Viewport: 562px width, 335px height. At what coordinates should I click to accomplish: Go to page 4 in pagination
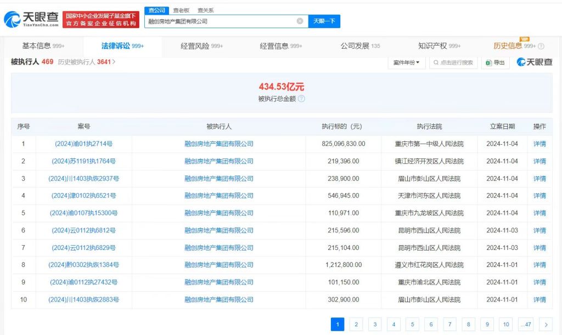pos(394,324)
